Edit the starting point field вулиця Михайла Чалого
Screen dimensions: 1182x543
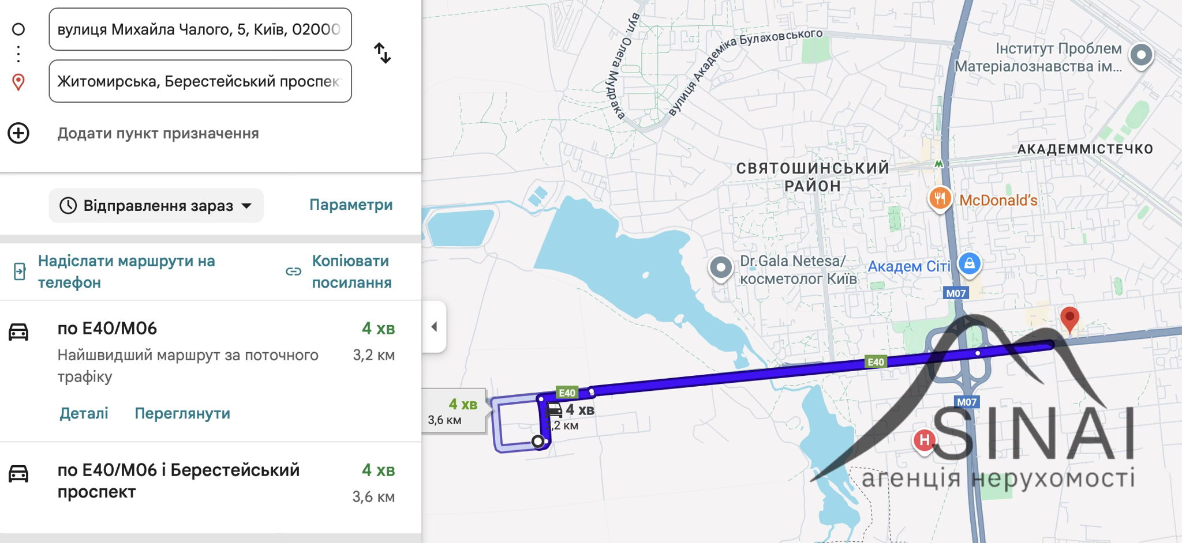200,29
